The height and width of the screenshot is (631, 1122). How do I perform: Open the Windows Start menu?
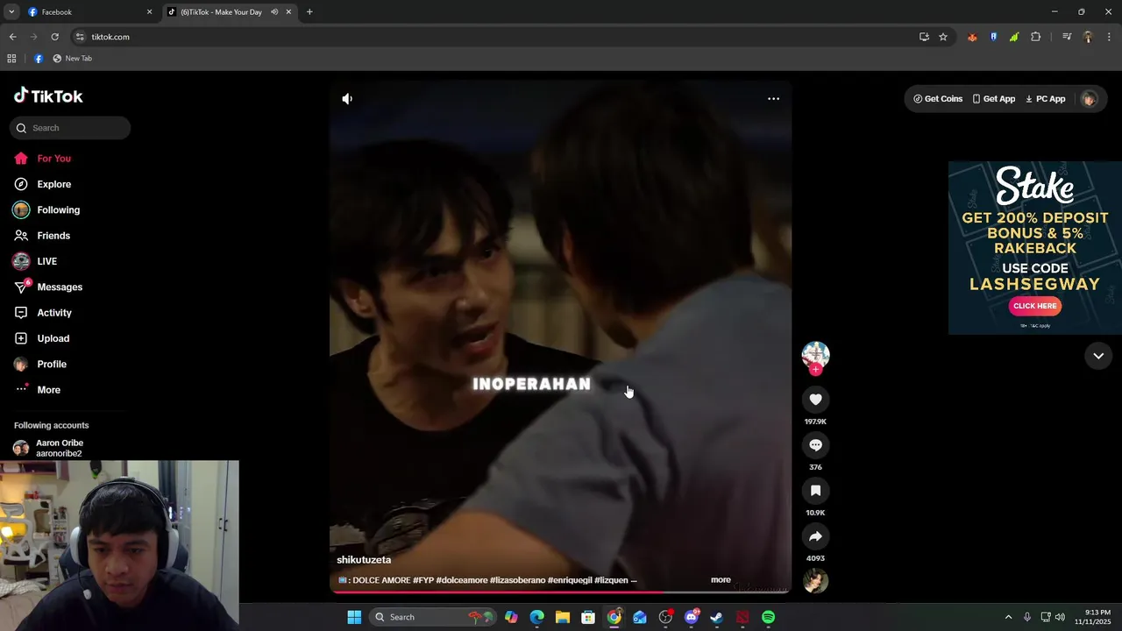(x=354, y=617)
